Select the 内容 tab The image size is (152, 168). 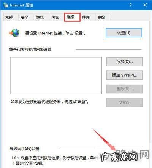coord(55,17)
